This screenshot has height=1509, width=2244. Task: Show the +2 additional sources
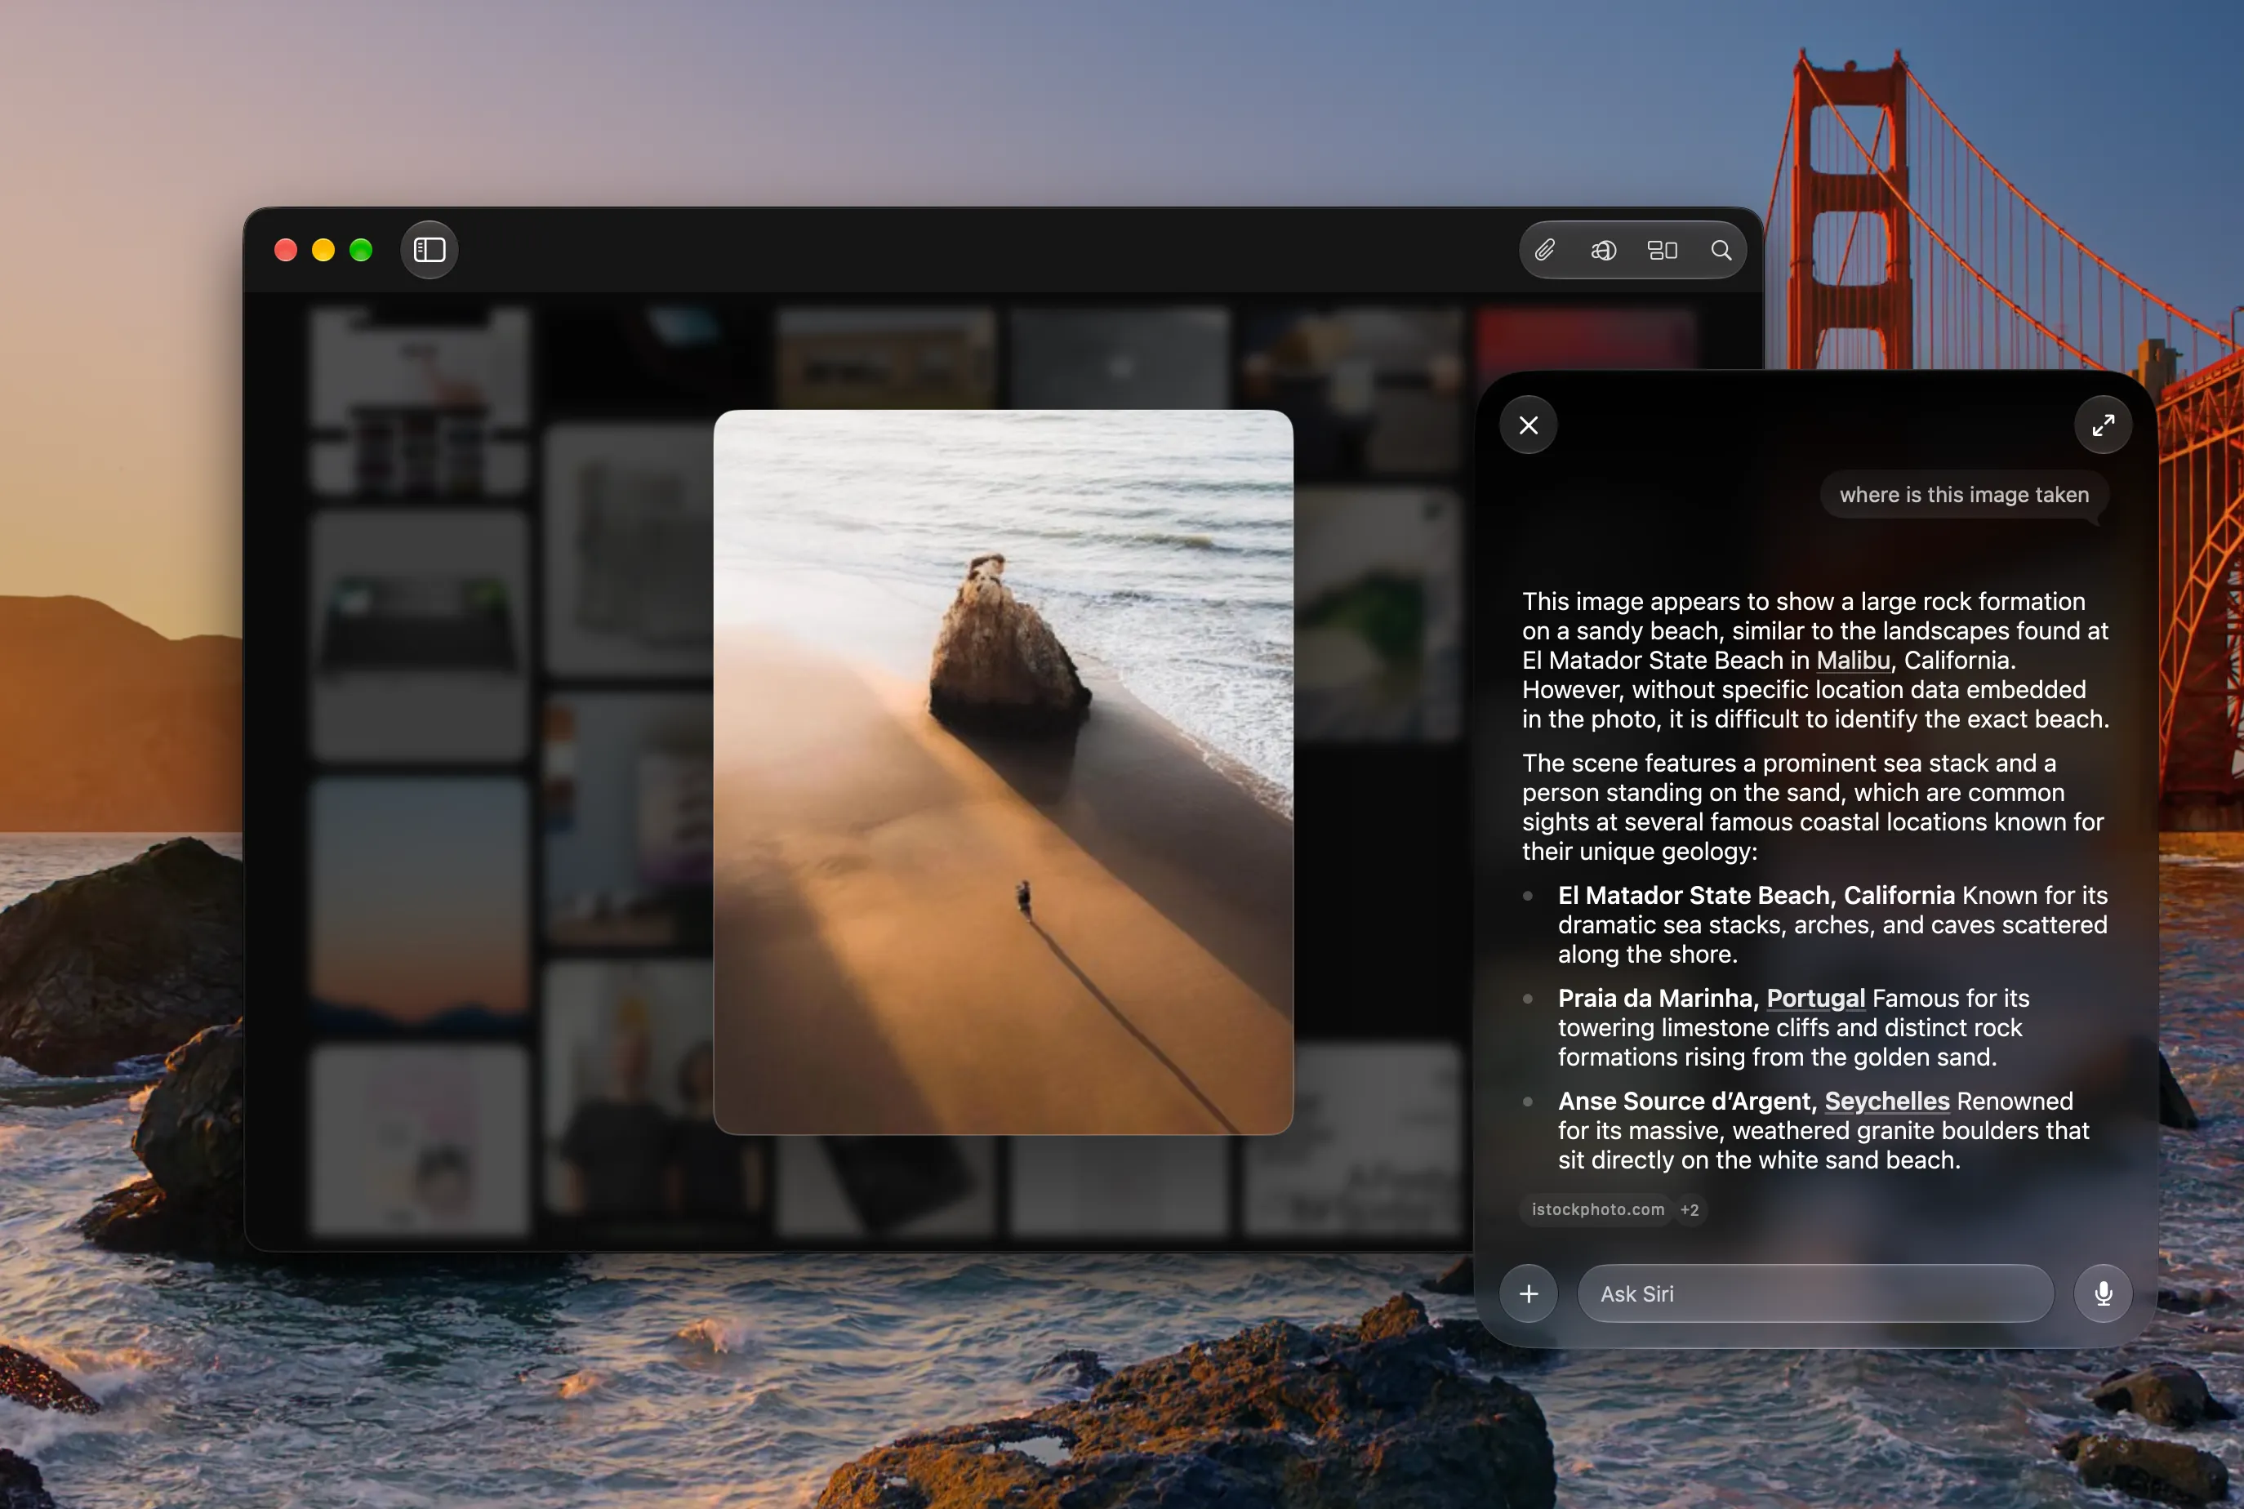coord(1689,1209)
